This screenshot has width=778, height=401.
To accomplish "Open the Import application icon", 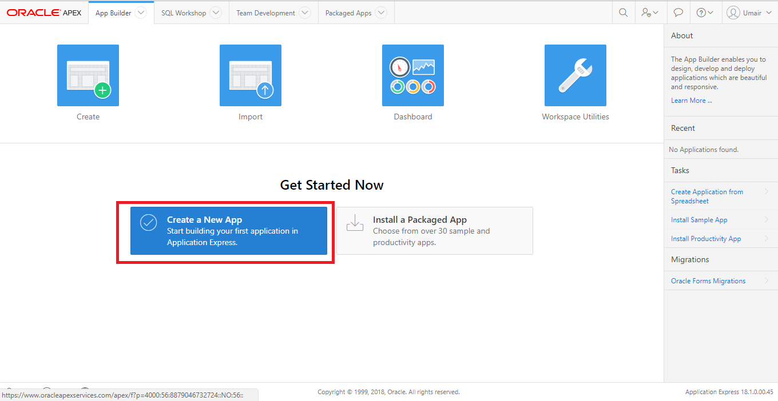I will (251, 75).
